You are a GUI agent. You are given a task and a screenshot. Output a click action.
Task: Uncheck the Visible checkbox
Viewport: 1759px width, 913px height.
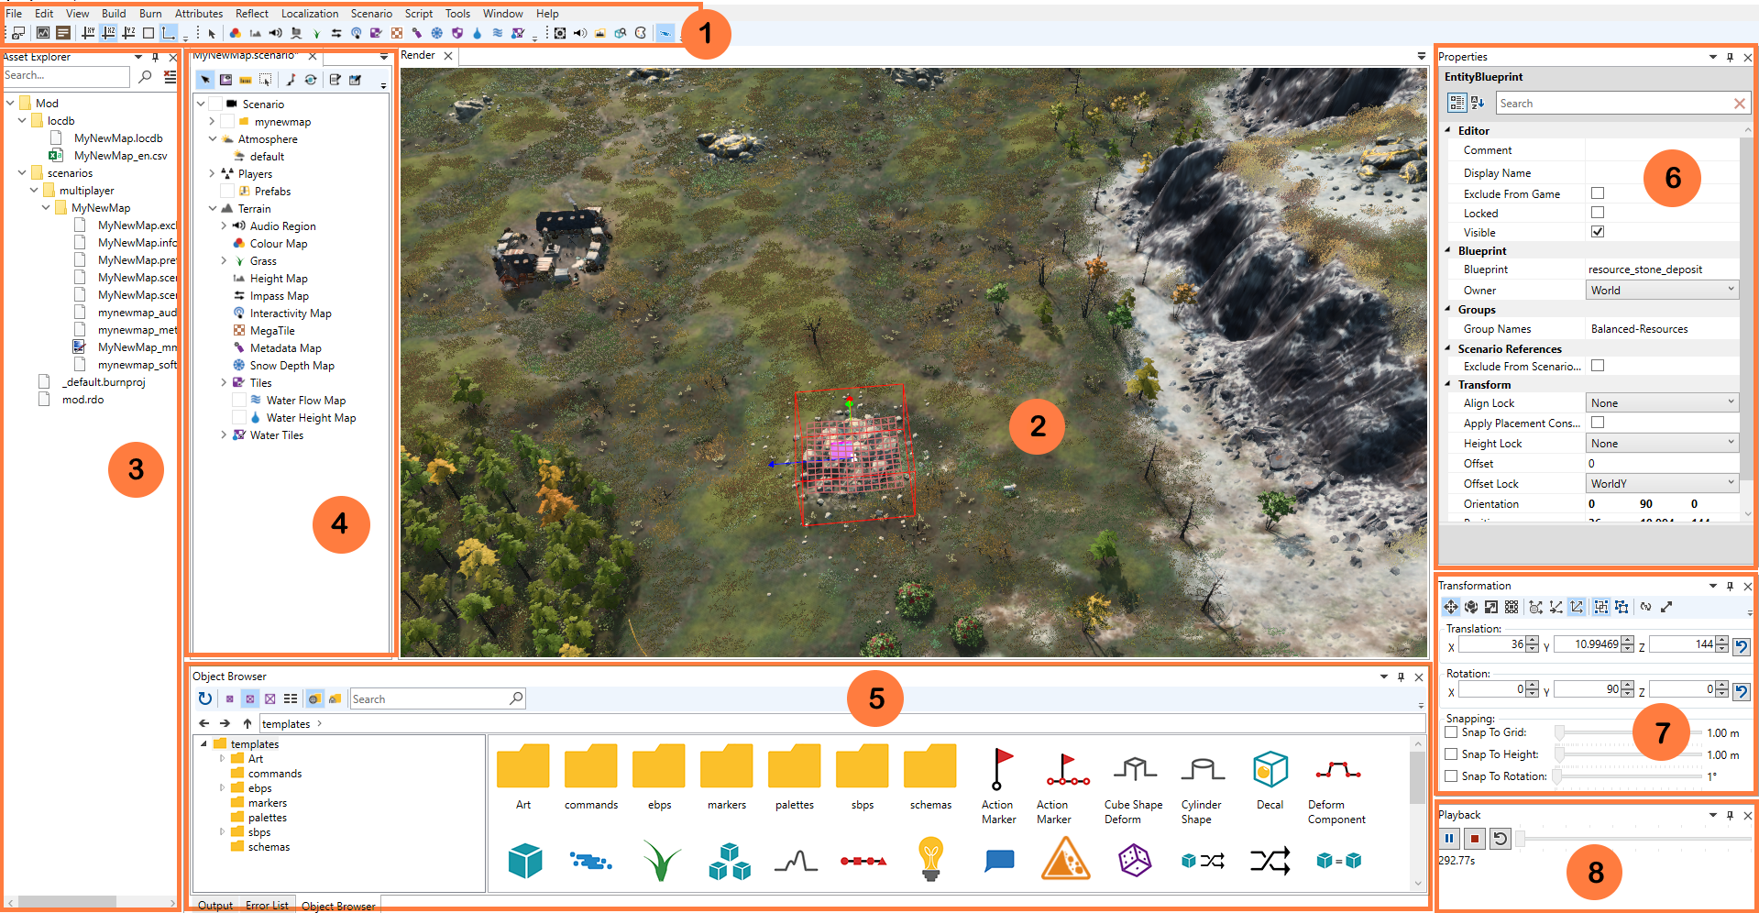pyautogui.click(x=1598, y=232)
